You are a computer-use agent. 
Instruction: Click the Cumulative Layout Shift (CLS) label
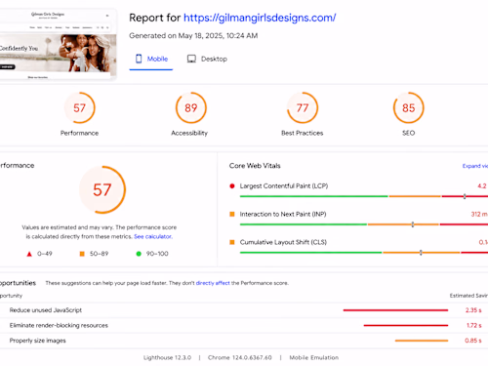pyautogui.click(x=283, y=242)
